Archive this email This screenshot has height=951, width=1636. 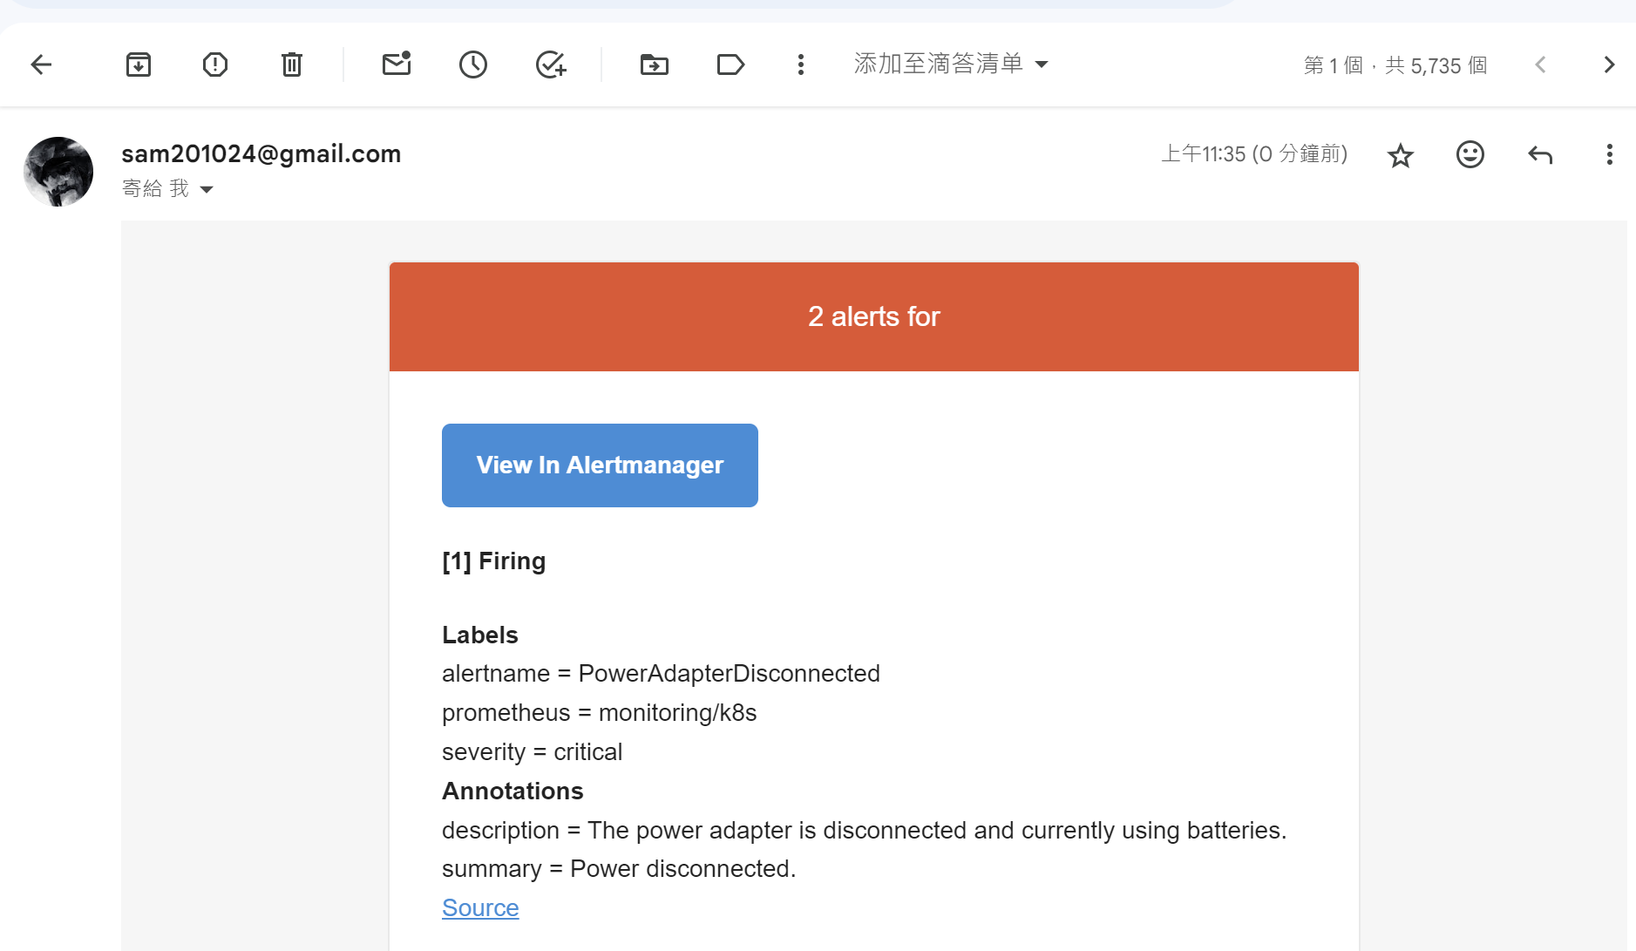pos(139,65)
